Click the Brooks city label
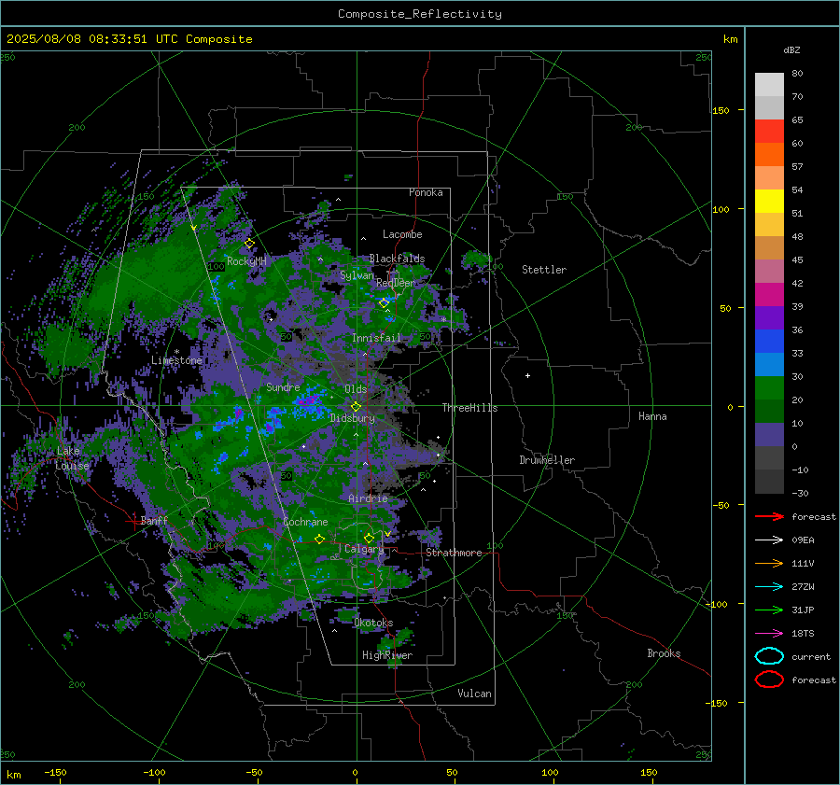This screenshot has width=840, height=785. point(664,653)
